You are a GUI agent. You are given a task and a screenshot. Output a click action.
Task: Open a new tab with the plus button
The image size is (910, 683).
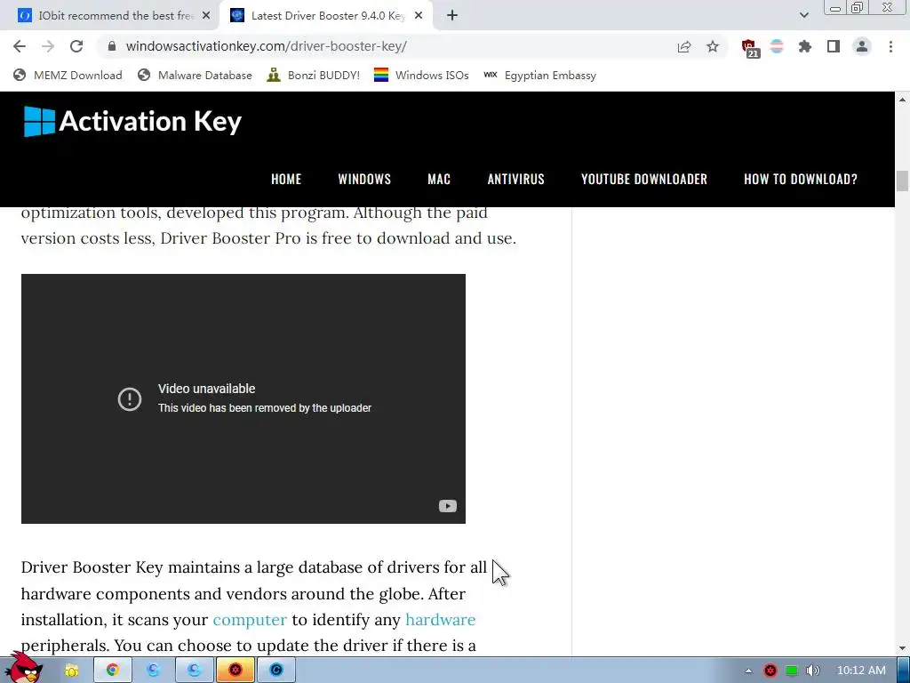point(452,16)
